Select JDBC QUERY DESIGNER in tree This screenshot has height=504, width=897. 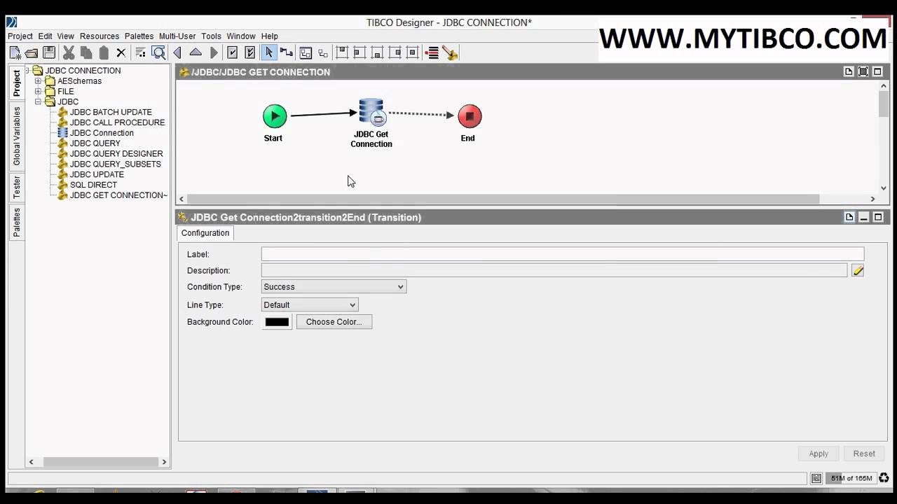(x=116, y=154)
